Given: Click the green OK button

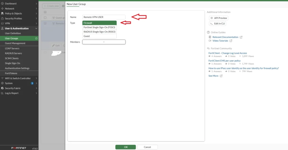Looking at the screenshot, I should [126, 147].
